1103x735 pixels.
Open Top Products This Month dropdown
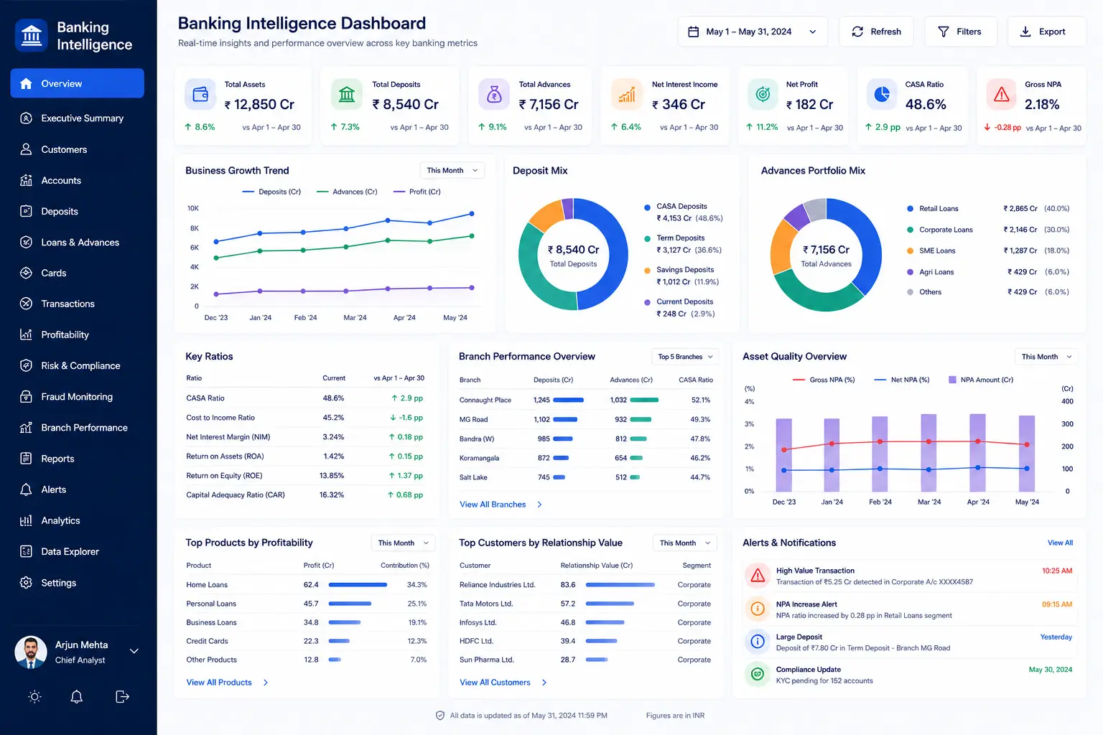(403, 543)
